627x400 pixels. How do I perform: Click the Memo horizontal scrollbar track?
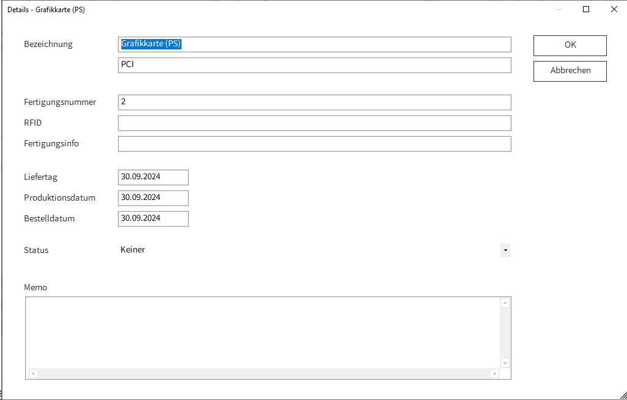[x=263, y=373]
